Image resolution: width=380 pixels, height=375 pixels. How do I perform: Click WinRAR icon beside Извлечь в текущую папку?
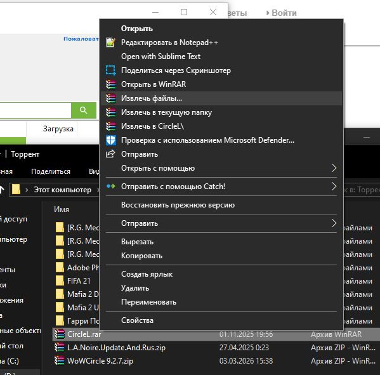coord(111,112)
